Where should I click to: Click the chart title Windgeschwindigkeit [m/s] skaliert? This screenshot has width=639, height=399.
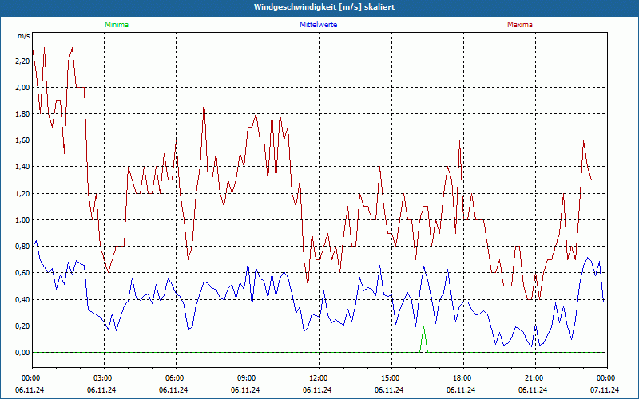point(324,7)
